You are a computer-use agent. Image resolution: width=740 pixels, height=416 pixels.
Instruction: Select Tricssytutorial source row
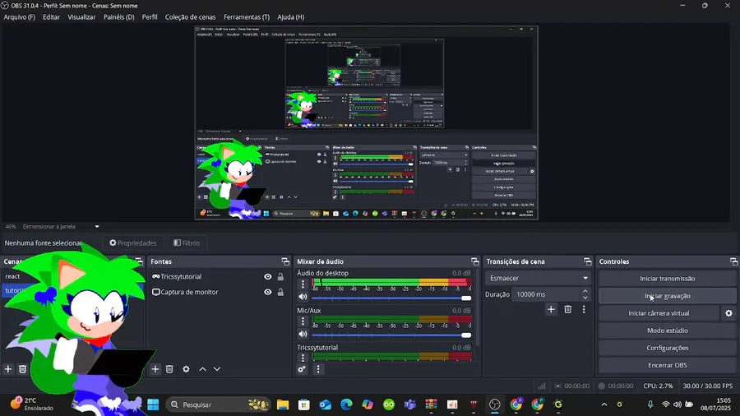click(219, 277)
